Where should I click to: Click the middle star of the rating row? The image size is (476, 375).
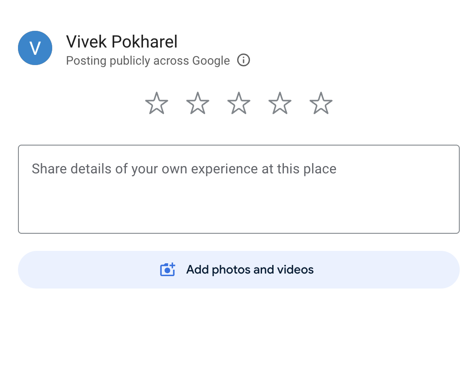239,104
